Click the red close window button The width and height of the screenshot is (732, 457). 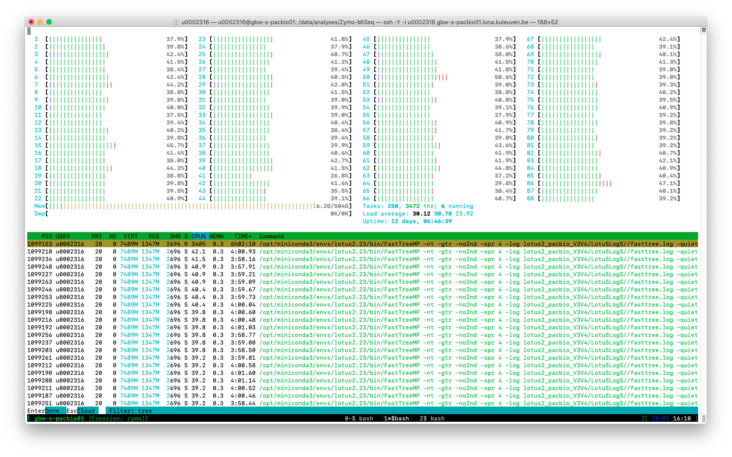tap(31, 22)
